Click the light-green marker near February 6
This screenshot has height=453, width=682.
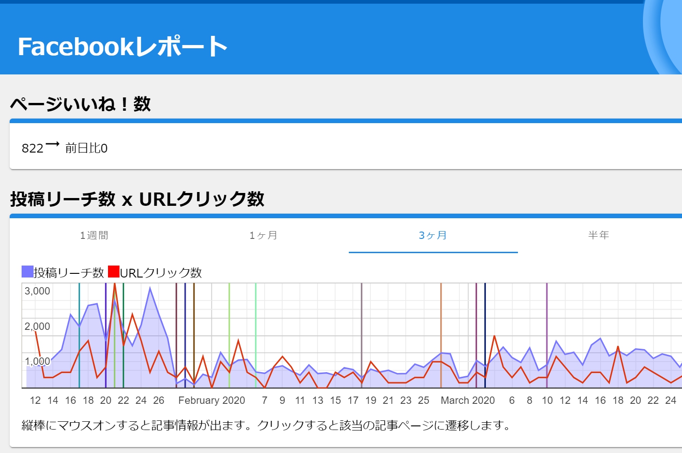[x=256, y=335]
